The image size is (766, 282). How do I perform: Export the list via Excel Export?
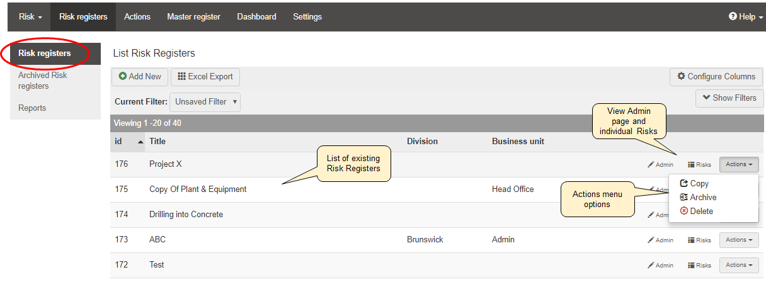tap(205, 77)
